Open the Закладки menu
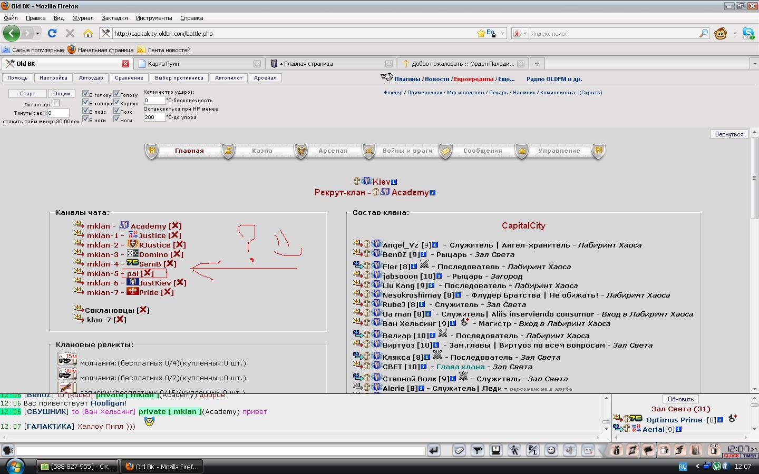The image size is (759, 474). pyautogui.click(x=114, y=18)
